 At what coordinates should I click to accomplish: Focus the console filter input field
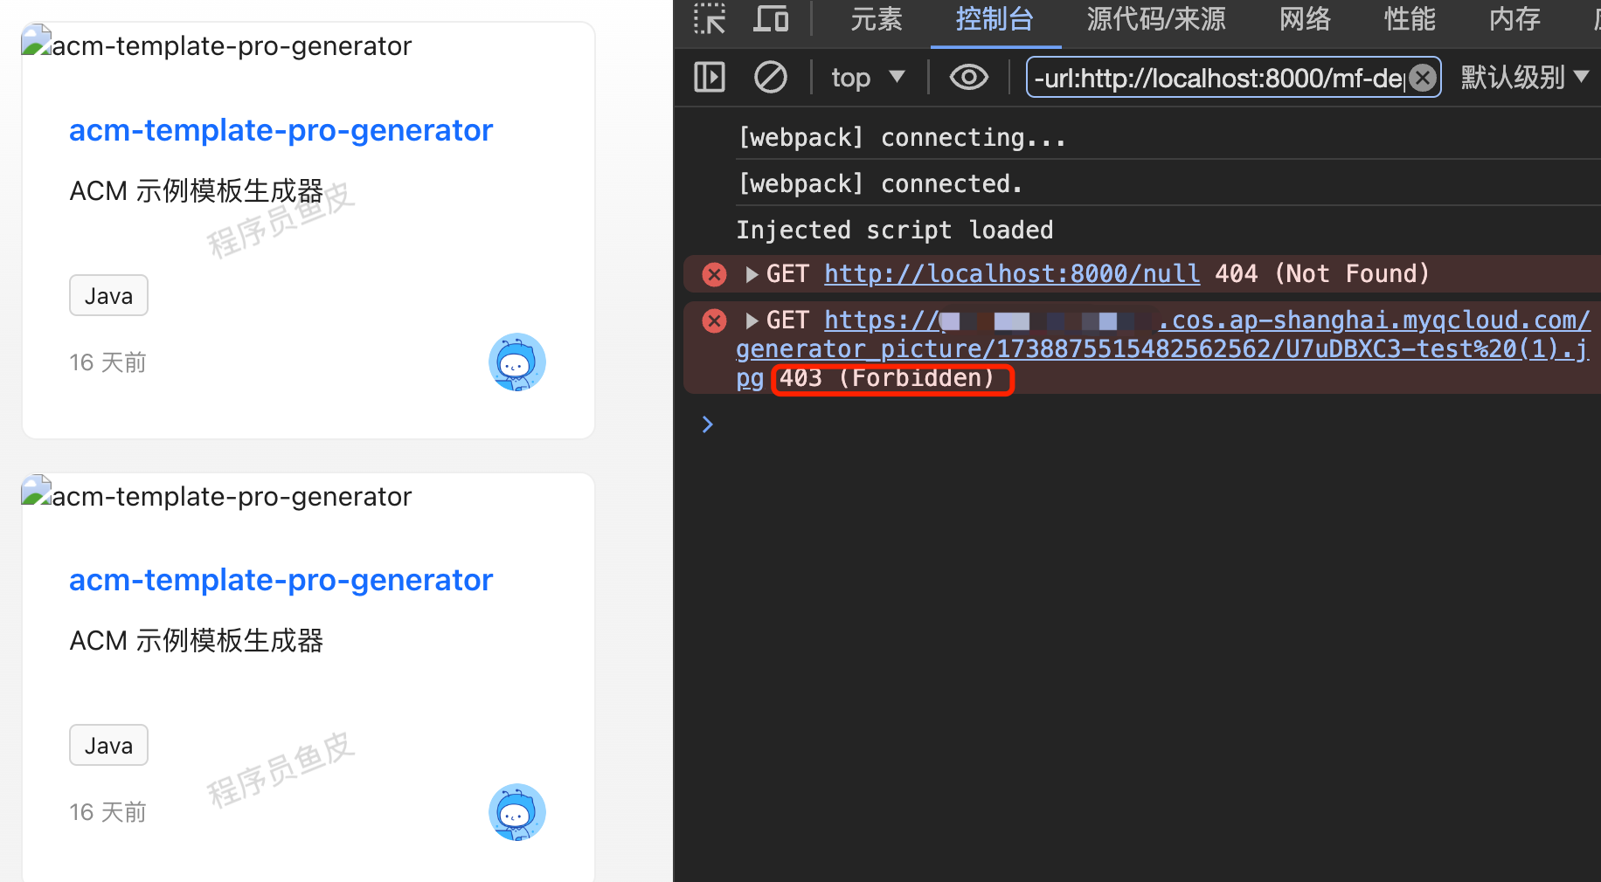click(1218, 78)
